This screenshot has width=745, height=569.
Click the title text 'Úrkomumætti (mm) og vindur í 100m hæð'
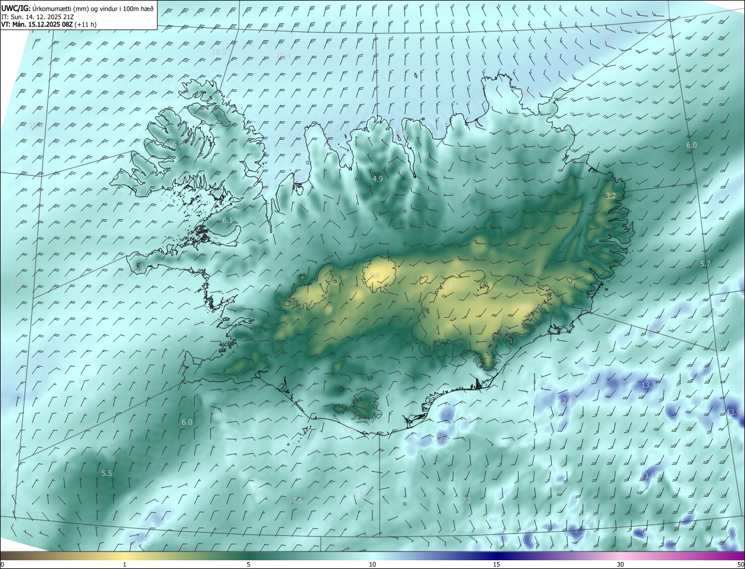click(93, 8)
